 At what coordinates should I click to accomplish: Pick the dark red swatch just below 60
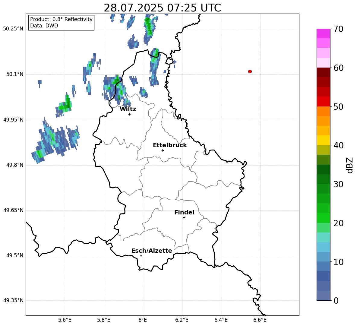(x=324, y=72)
